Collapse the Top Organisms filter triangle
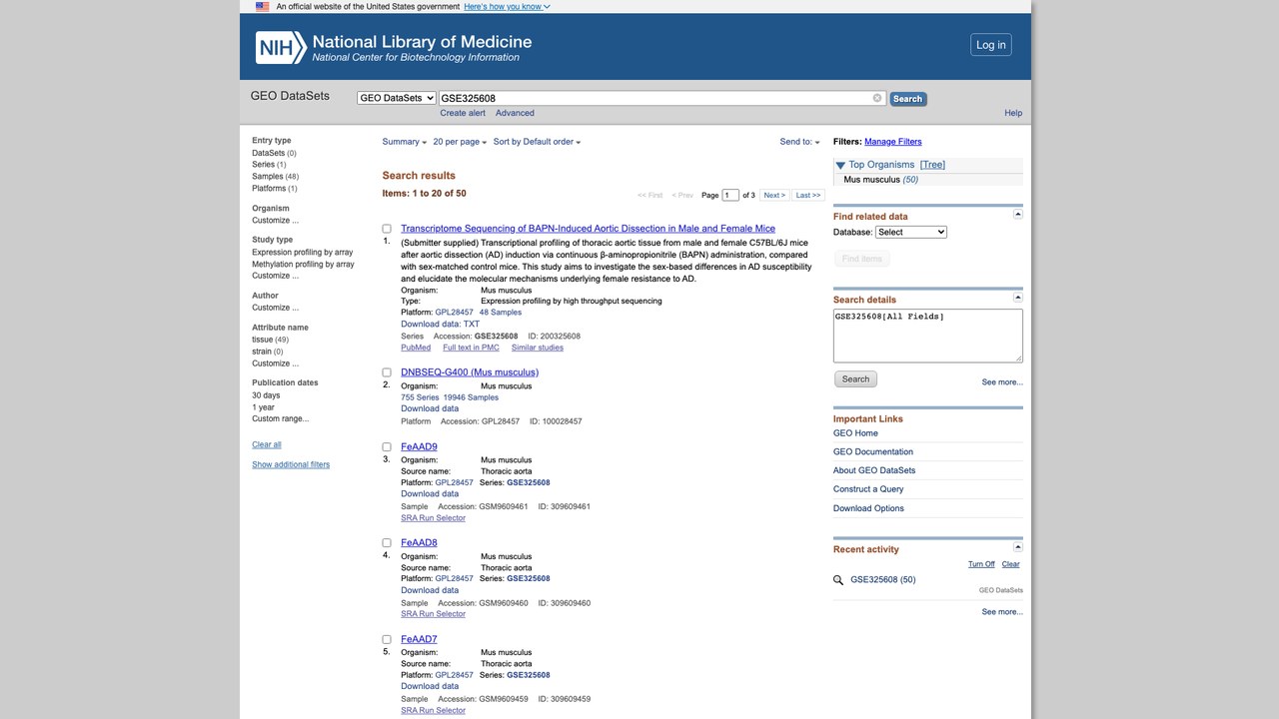Viewport: 1279px width, 719px height. coord(840,166)
